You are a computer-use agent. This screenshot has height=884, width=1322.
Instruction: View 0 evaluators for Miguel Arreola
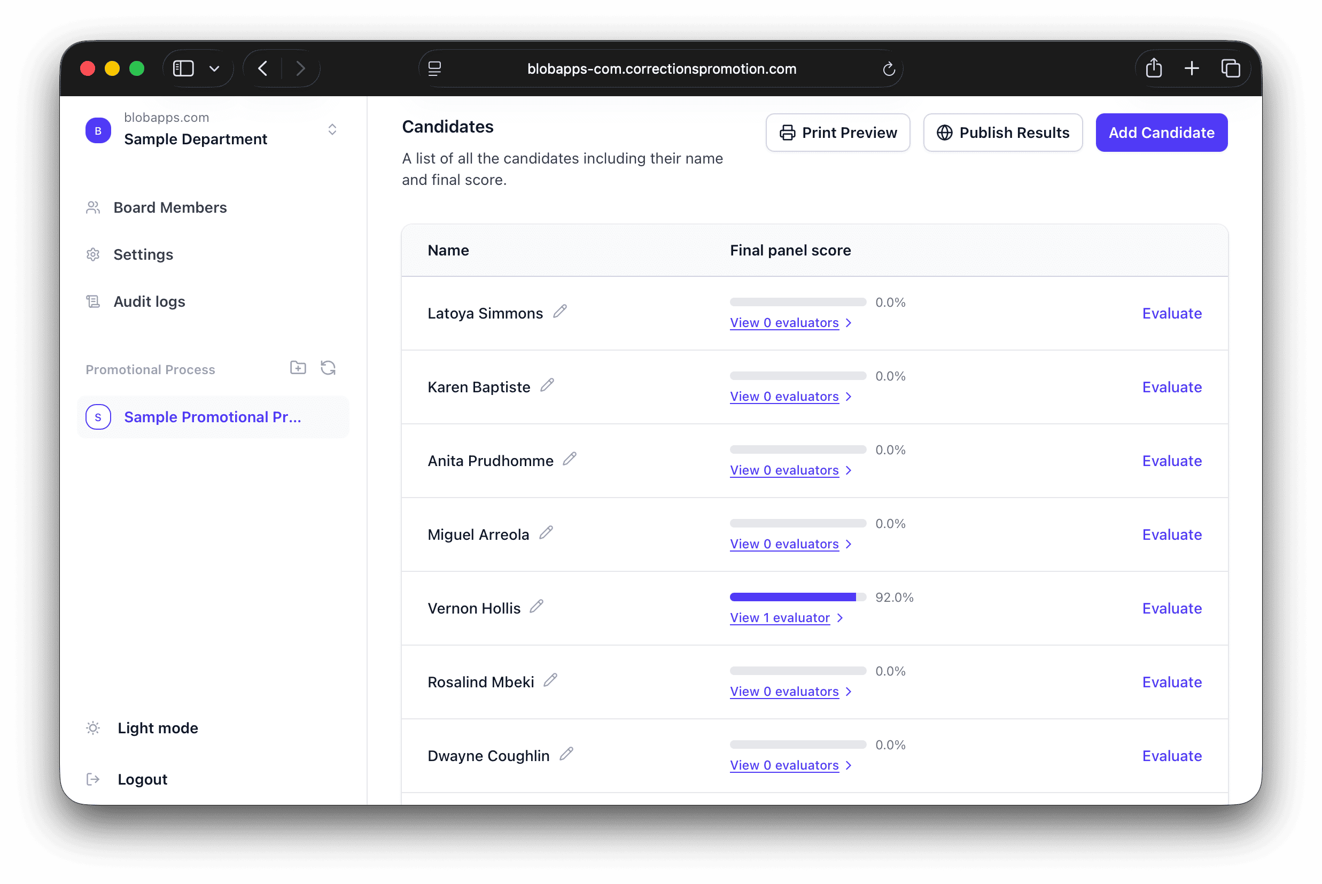(x=791, y=544)
